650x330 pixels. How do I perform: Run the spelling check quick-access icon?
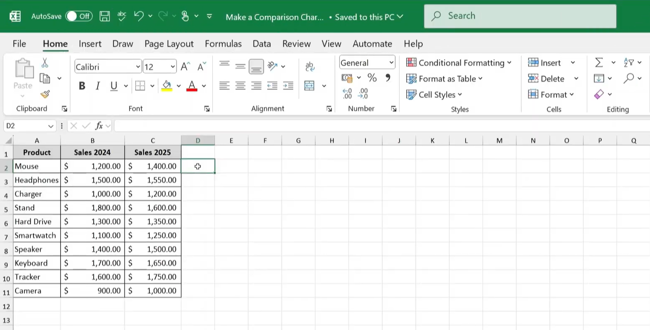pyautogui.click(x=122, y=16)
